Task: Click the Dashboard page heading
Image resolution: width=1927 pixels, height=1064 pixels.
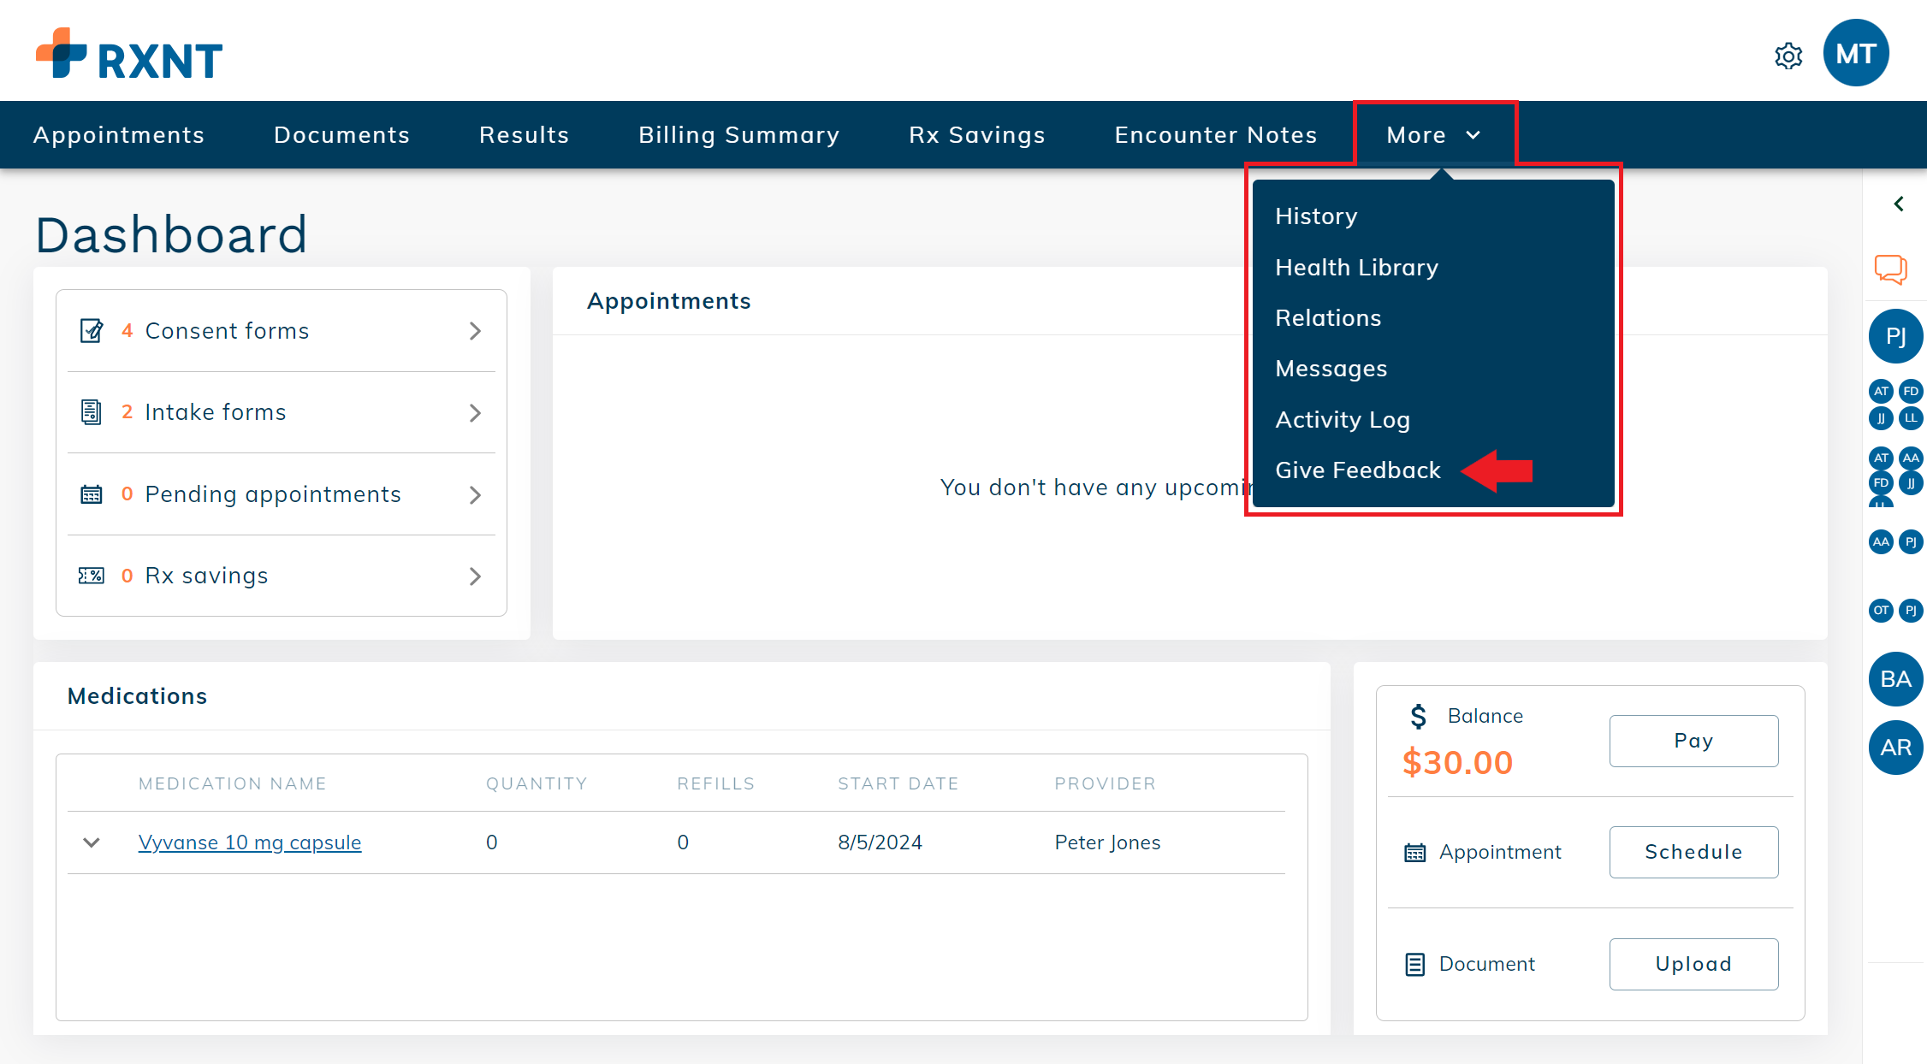Action: point(171,234)
